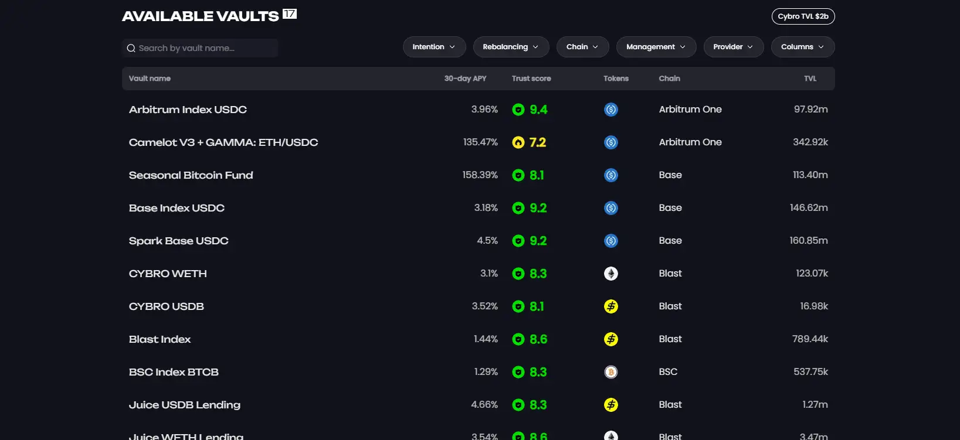The height and width of the screenshot is (440, 960).
Task: Click the USDB token icon for Blast Index
Action: click(610, 339)
